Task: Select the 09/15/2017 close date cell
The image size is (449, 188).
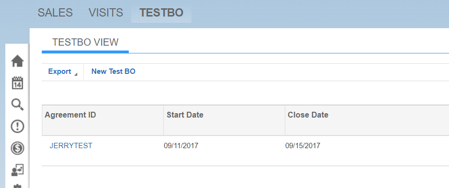Action: coord(303,146)
